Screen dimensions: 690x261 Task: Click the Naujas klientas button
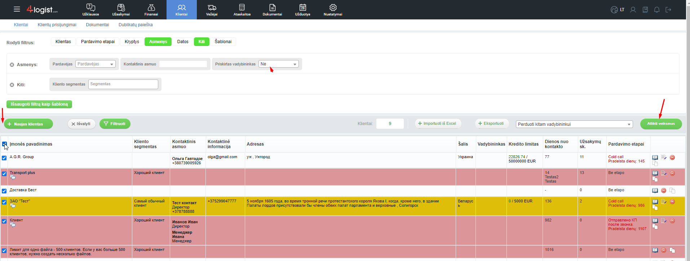28,124
